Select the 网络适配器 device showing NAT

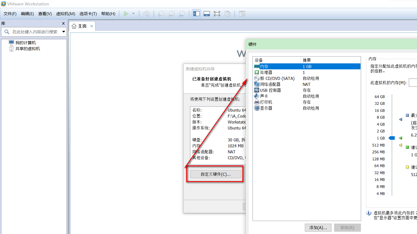271,84
